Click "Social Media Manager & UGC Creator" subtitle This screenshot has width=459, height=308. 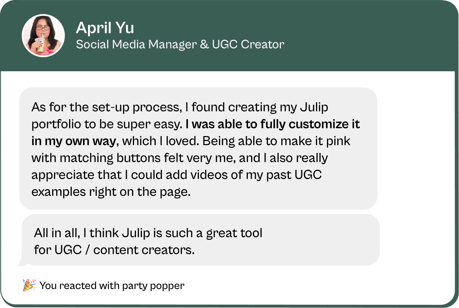tap(180, 45)
